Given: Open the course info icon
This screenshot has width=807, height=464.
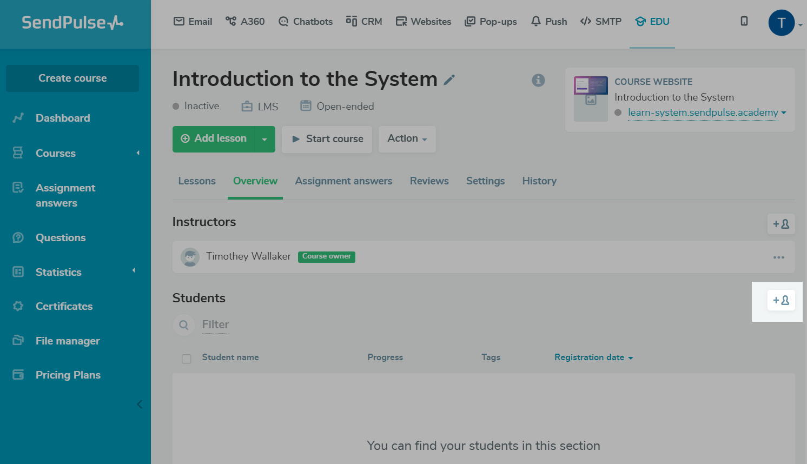Looking at the screenshot, I should pyautogui.click(x=538, y=80).
